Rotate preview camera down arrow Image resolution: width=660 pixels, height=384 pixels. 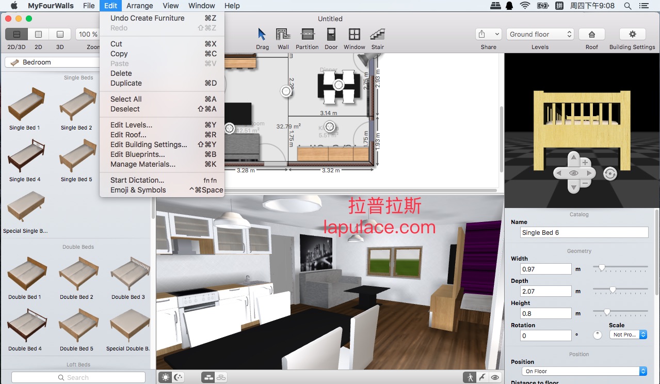click(x=573, y=188)
